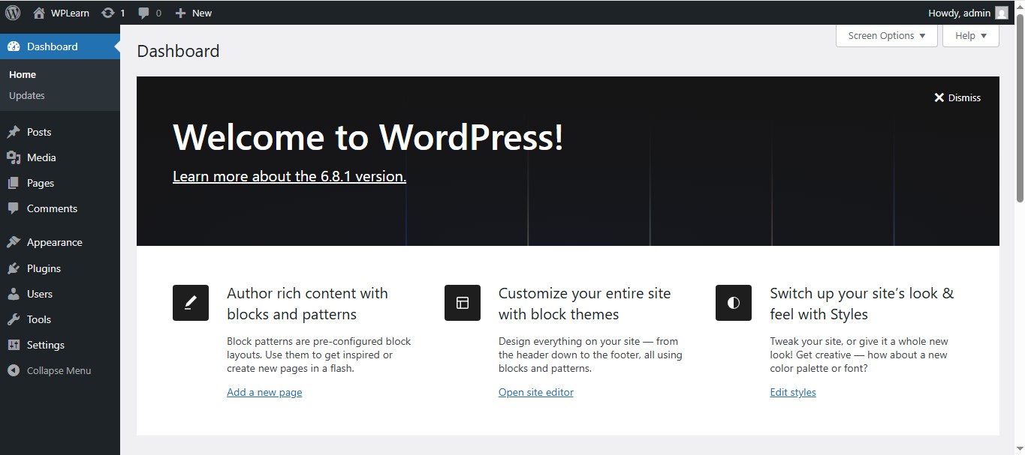Click the page vertical scrollbar
The height and width of the screenshot is (455, 1025).
click(1020, 112)
